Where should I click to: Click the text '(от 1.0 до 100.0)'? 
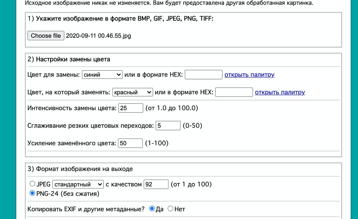pyautogui.click(x=172, y=108)
